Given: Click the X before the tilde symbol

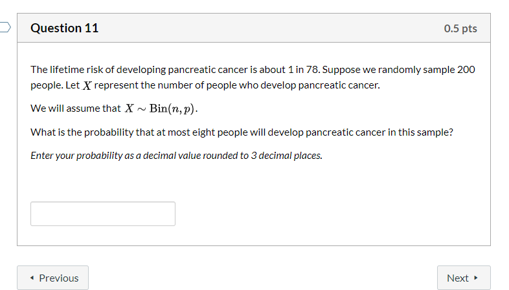Looking at the screenshot, I should pos(130,109).
